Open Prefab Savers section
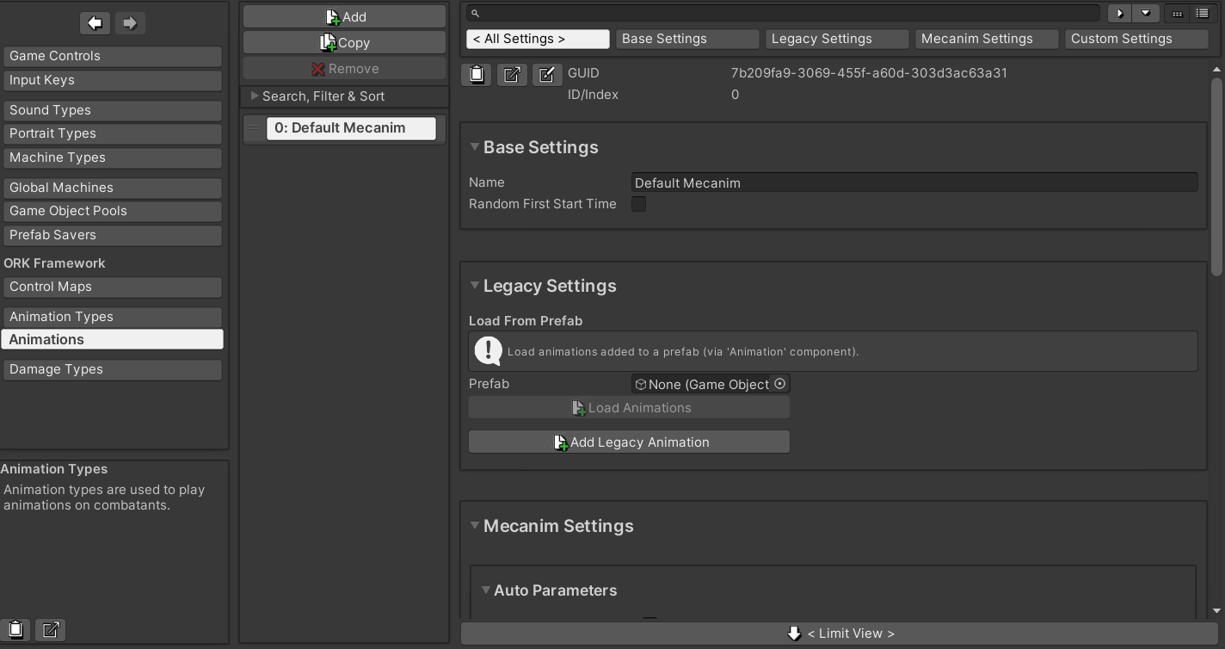The image size is (1225, 649). [112, 235]
